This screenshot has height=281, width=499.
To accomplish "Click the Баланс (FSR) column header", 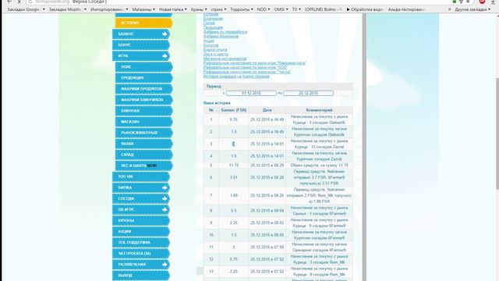I will (234, 110).
